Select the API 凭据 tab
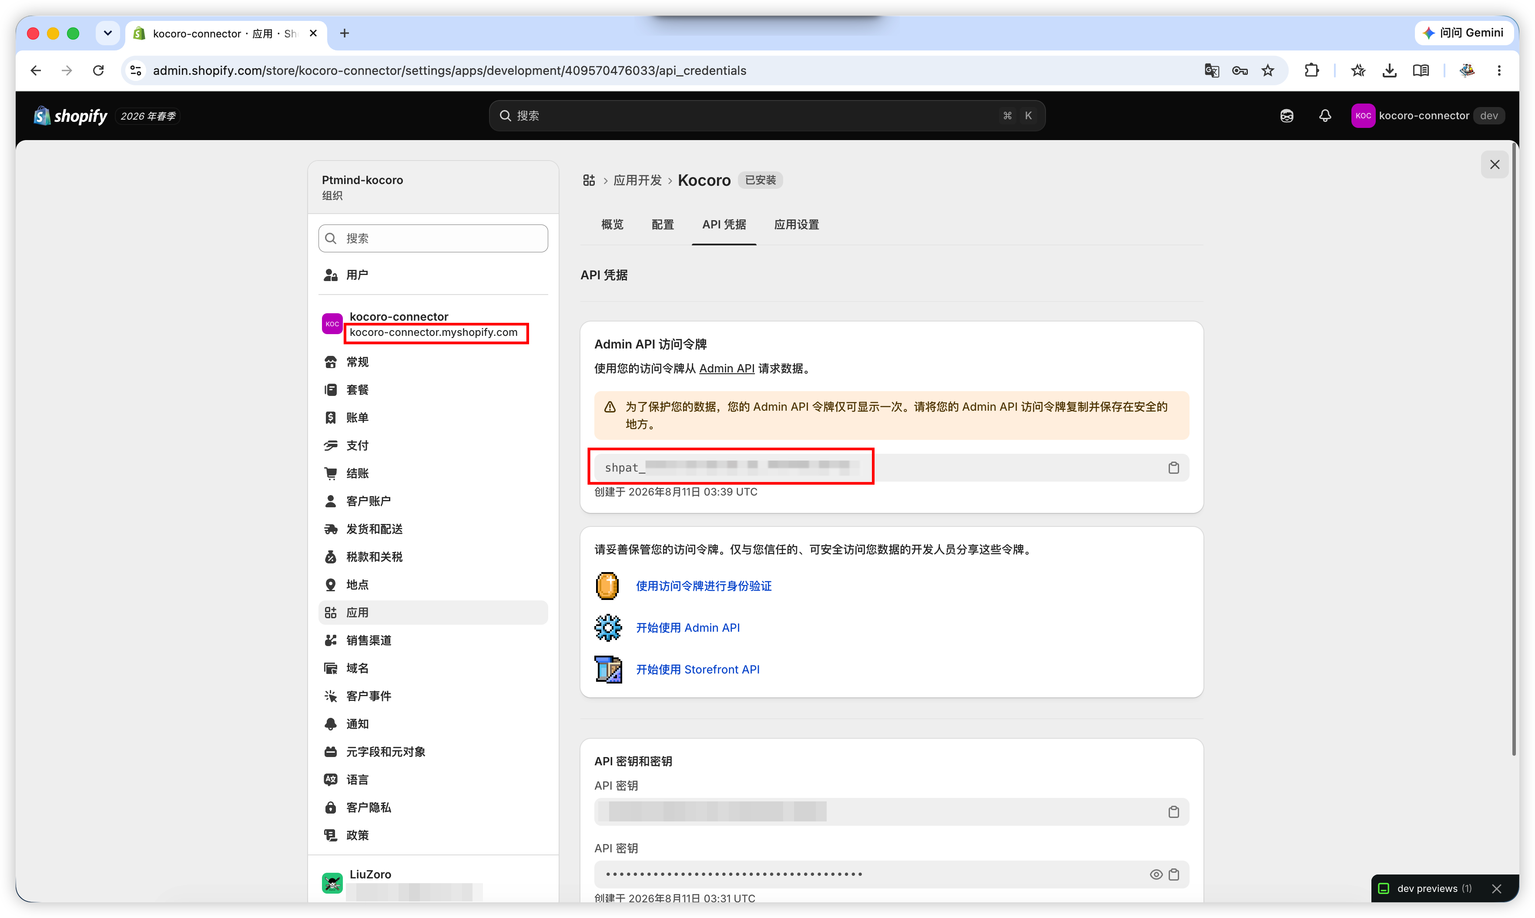The image size is (1535, 918). [x=724, y=224]
